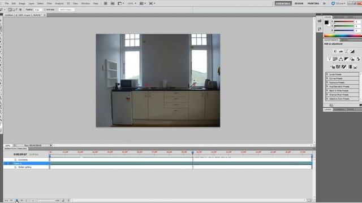Add a Selective Color adjustment
This screenshot has width=362, height=203.
coord(355,67)
